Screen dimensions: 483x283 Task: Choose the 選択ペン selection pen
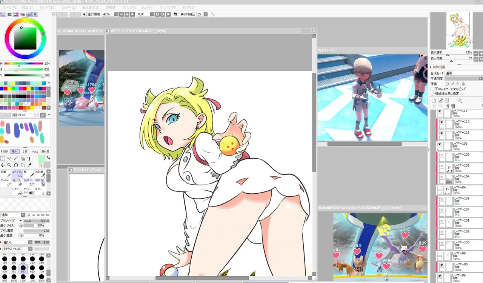(29, 182)
